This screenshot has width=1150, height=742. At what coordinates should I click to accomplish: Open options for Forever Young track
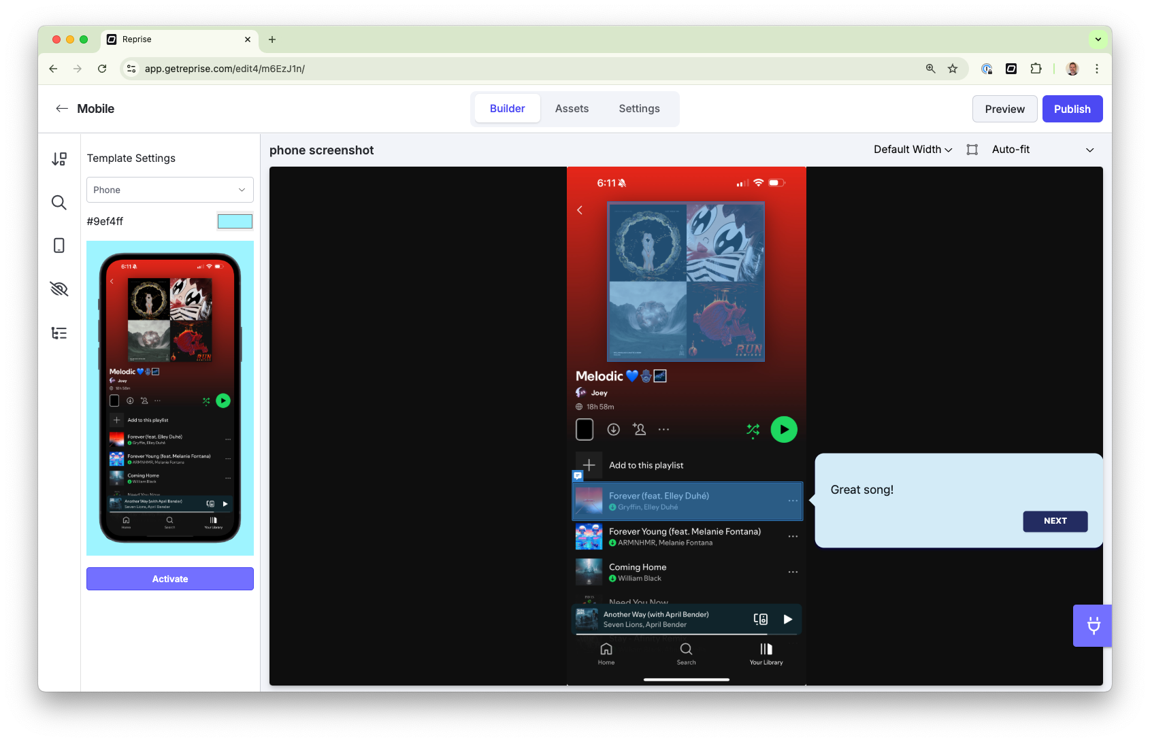pyautogui.click(x=793, y=537)
